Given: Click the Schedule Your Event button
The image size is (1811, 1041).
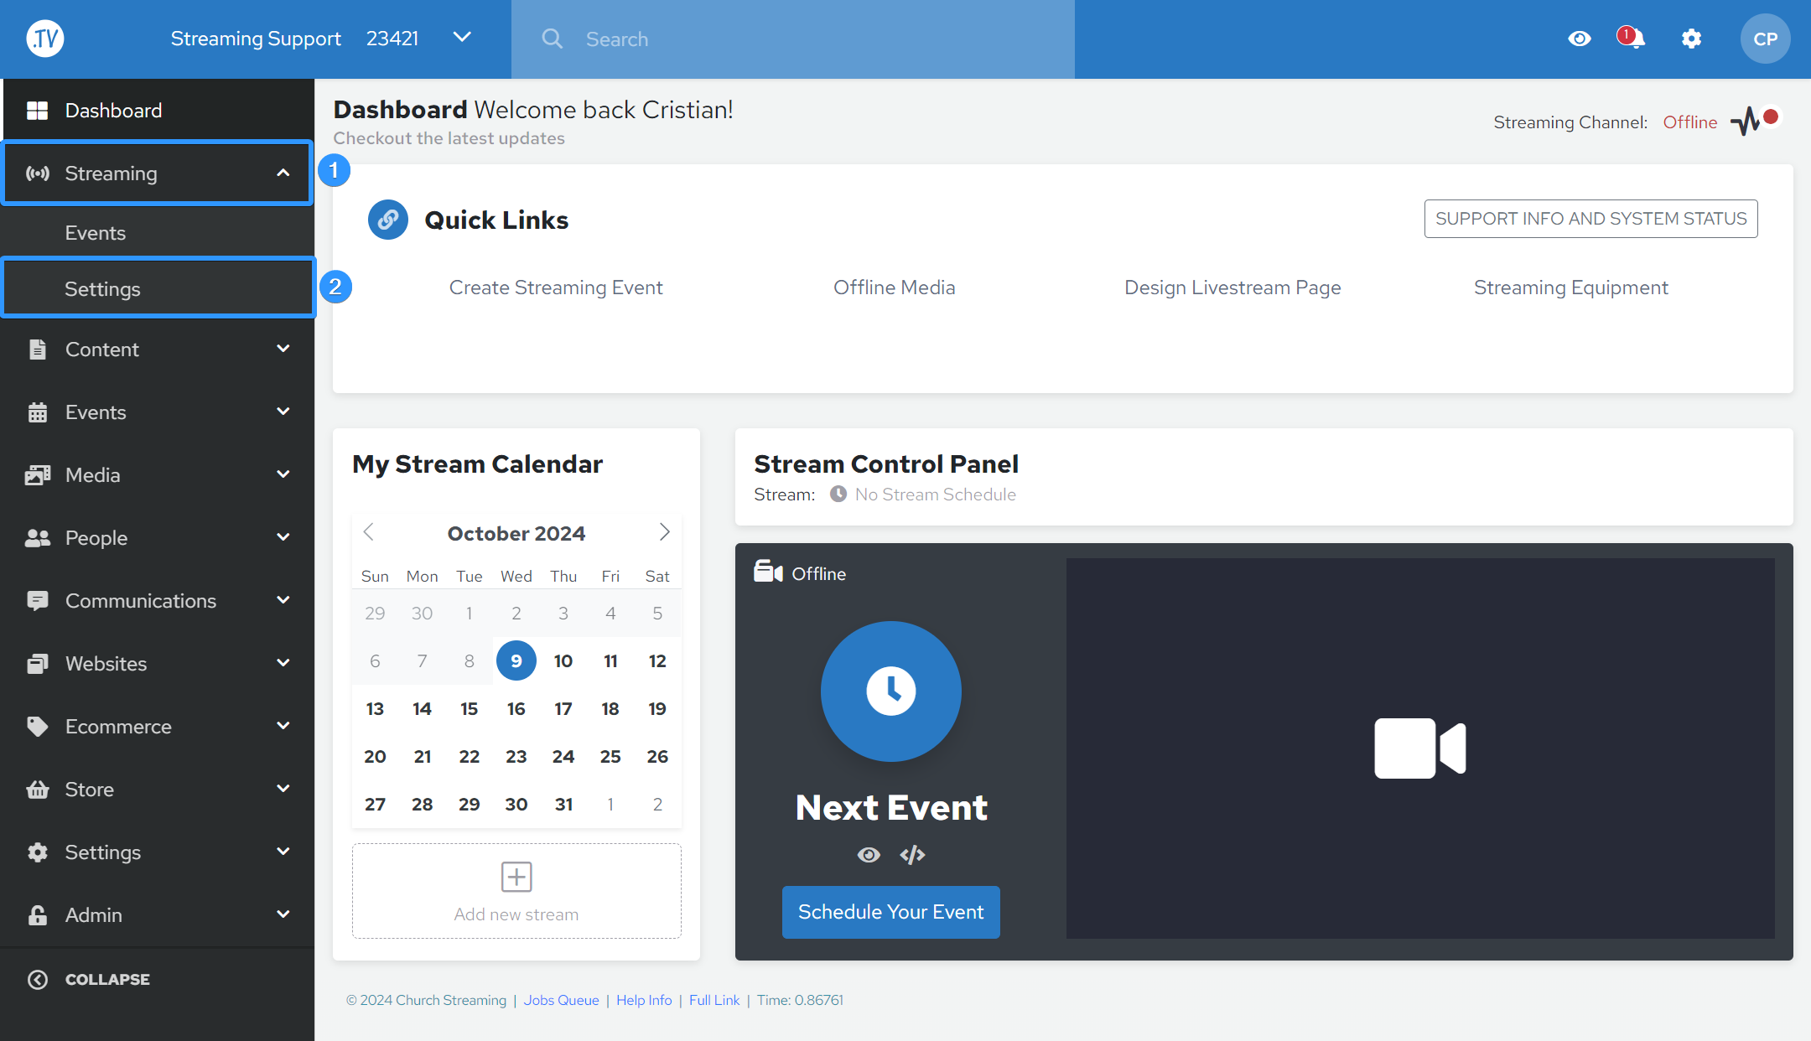Looking at the screenshot, I should point(890,912).
